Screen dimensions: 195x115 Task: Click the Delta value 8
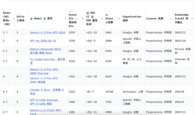point(17,61)
